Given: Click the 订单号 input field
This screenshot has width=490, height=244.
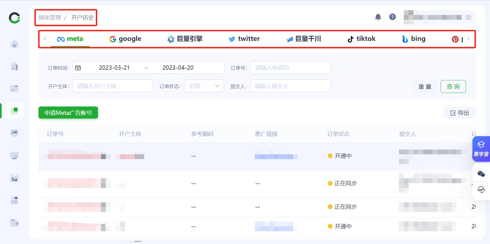Looking at the screenshot, I should (x=290, y=68).
